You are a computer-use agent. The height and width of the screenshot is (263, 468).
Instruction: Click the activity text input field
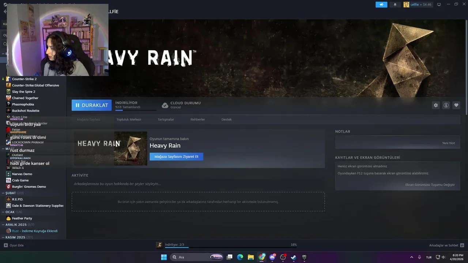pyautogui.click(x=198, y=184)
